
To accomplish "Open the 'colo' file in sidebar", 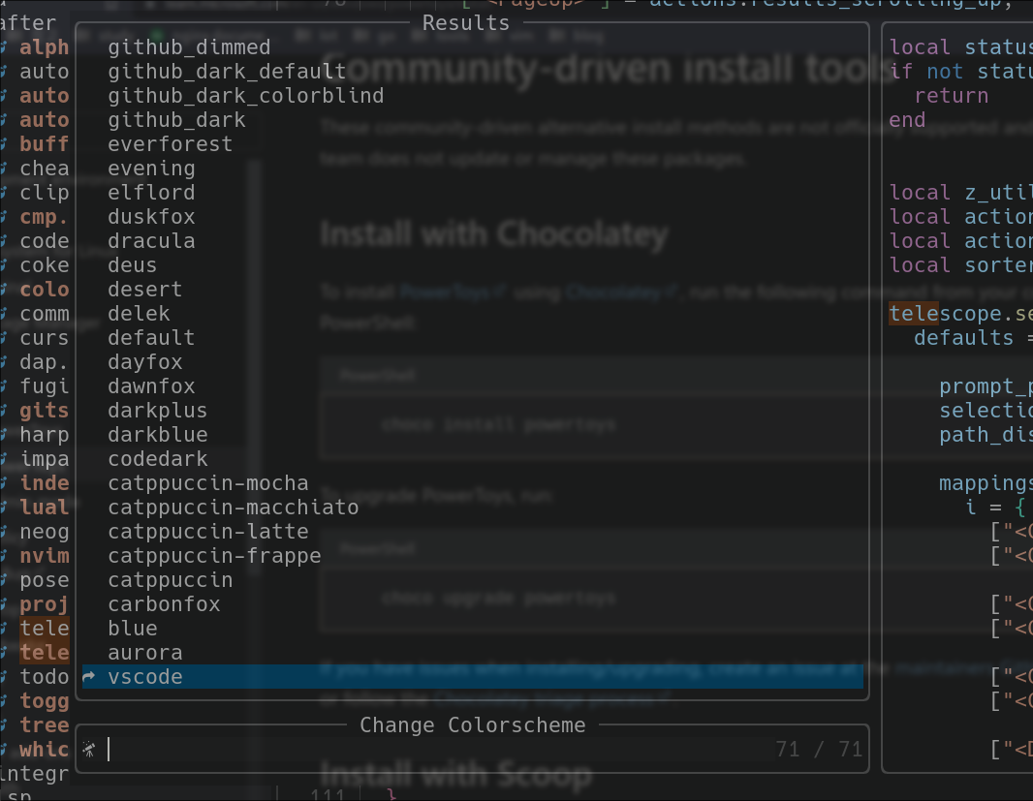I will tap(45, 290).
